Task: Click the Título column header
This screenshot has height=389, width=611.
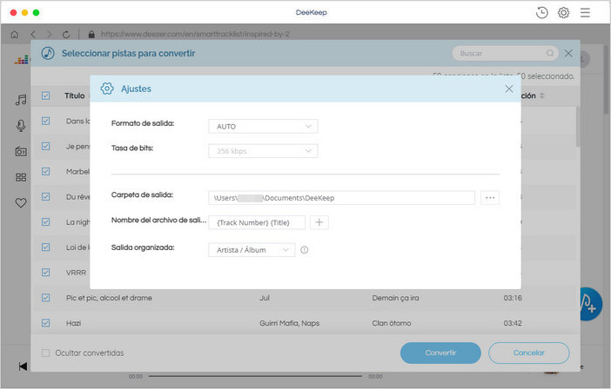Action: (75, 96)
